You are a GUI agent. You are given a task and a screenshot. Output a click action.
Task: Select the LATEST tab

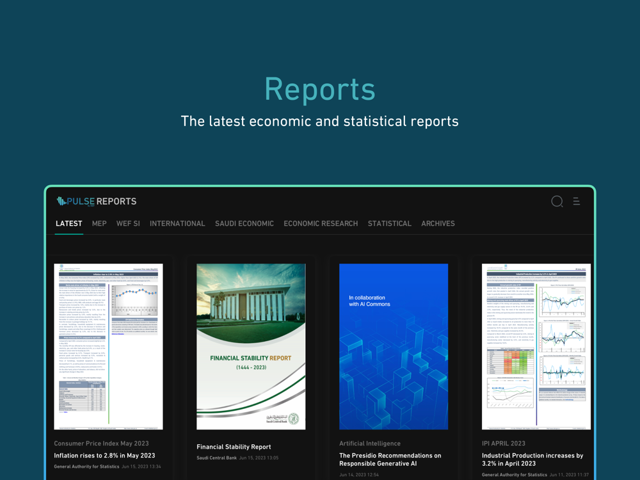click(69, 223)
